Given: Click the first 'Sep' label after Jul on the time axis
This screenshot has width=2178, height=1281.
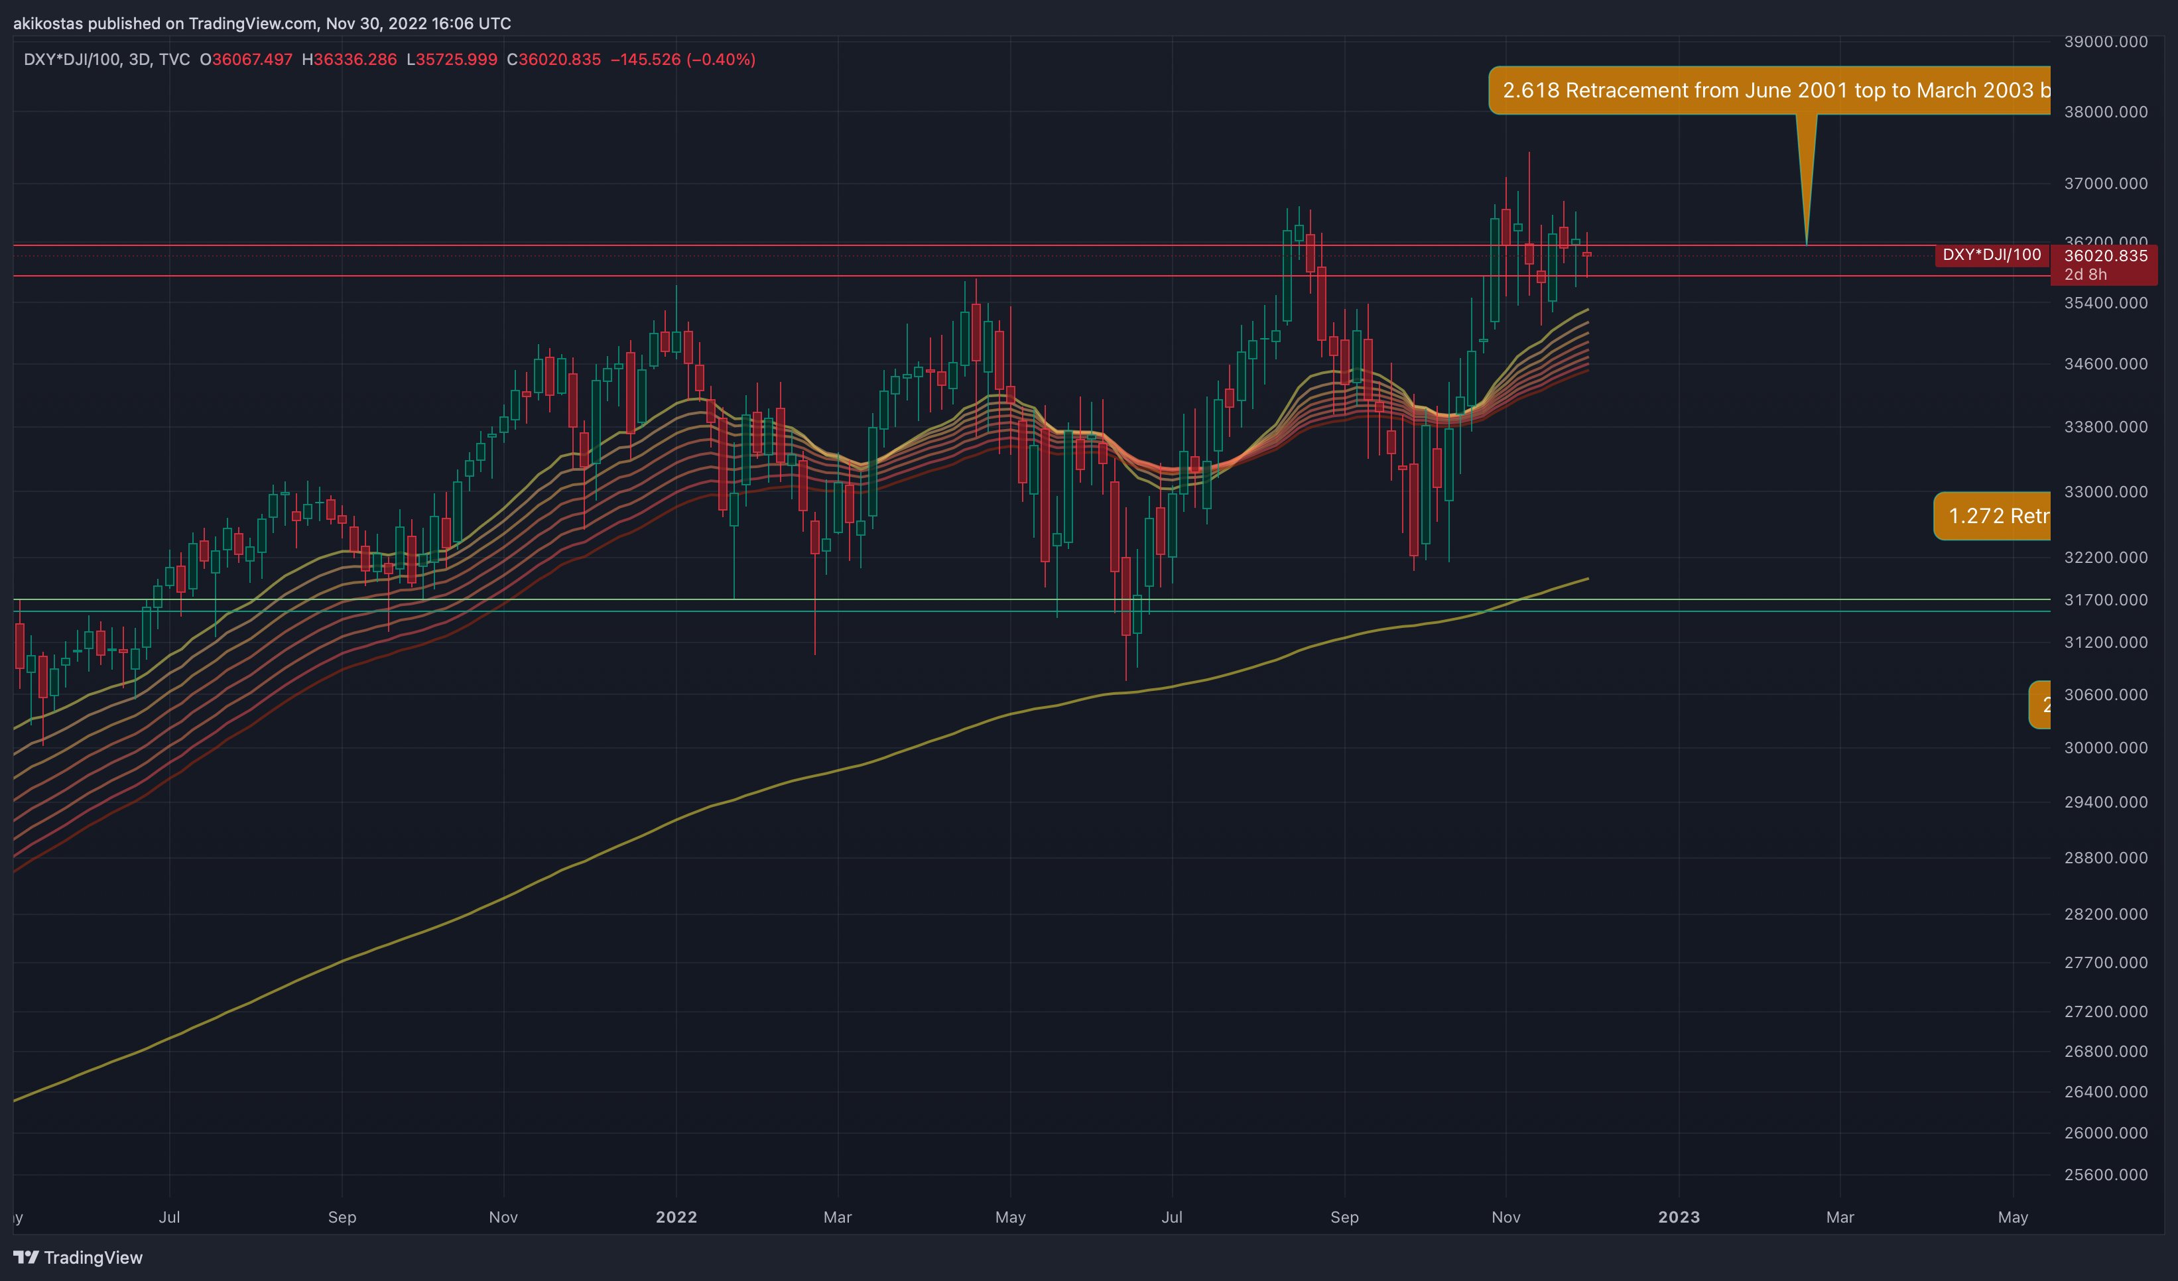Looking at the screenshot, I should 342,1217.
